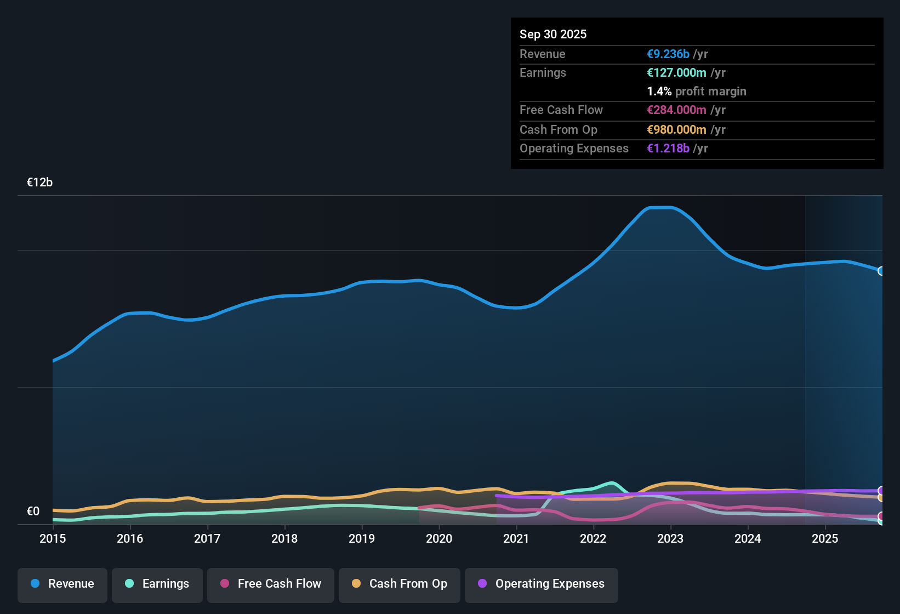
Task: Click the Cash From Op legend button
Action: [x=399, y=584]
